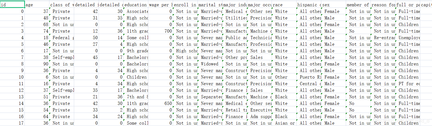Click race 'Black' in row 13
Screen dimensions: 432x126
[284, 97]
